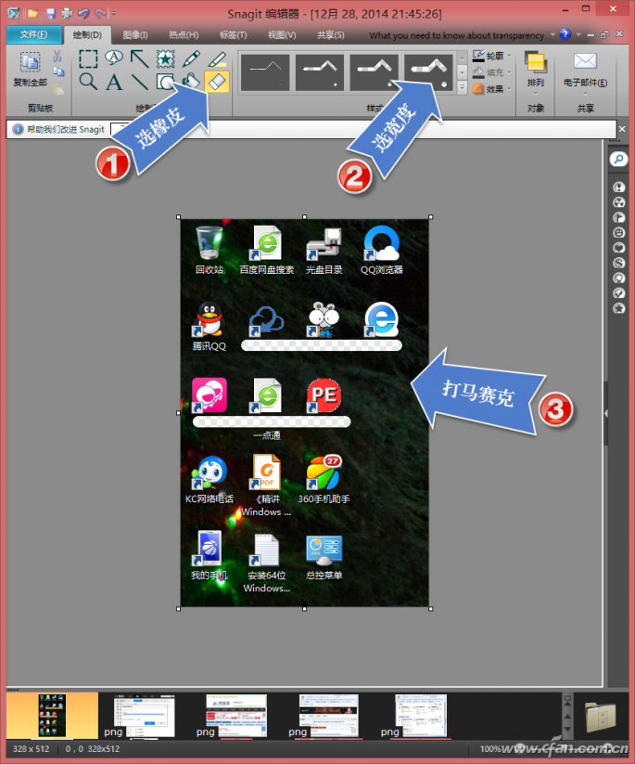Viewport: 635px width, 764px height.
Task: Pick the Text tool
Action: tap(114, 82)
